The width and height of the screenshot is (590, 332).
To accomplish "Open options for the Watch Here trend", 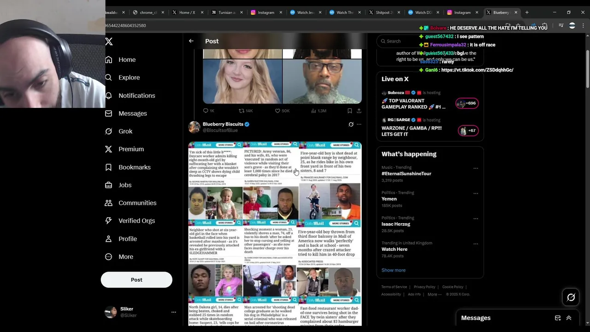I will (x=476, y=244).
